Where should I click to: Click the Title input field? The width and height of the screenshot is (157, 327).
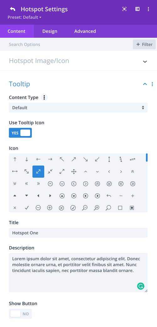pos(78,233)
